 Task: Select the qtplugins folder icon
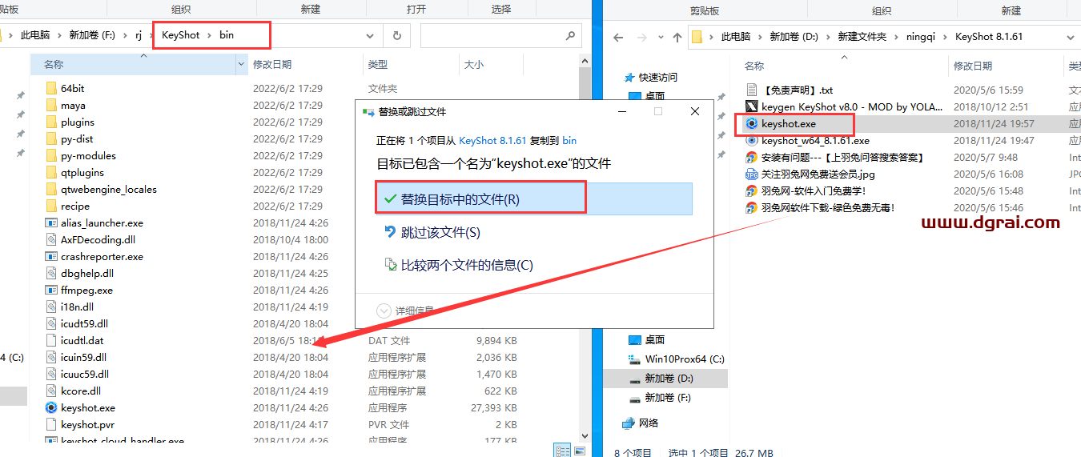pos(51,173)
